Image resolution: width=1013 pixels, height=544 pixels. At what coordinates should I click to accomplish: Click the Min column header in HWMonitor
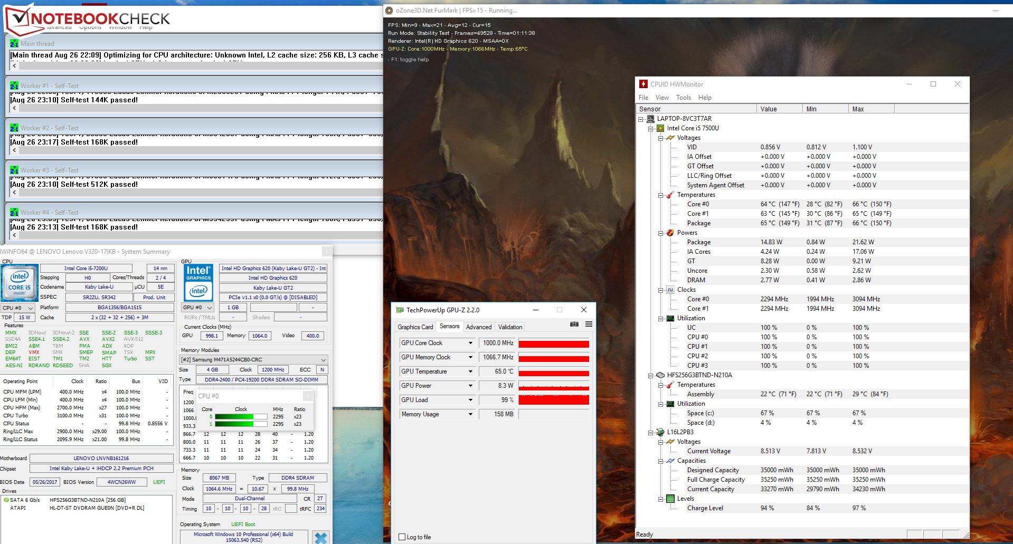826,109
